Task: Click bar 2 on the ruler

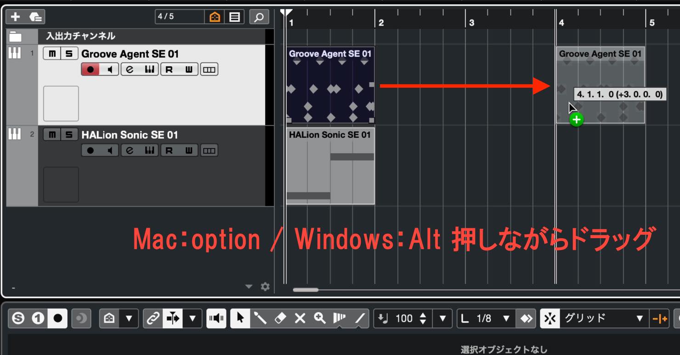Action: click(381, 23)
